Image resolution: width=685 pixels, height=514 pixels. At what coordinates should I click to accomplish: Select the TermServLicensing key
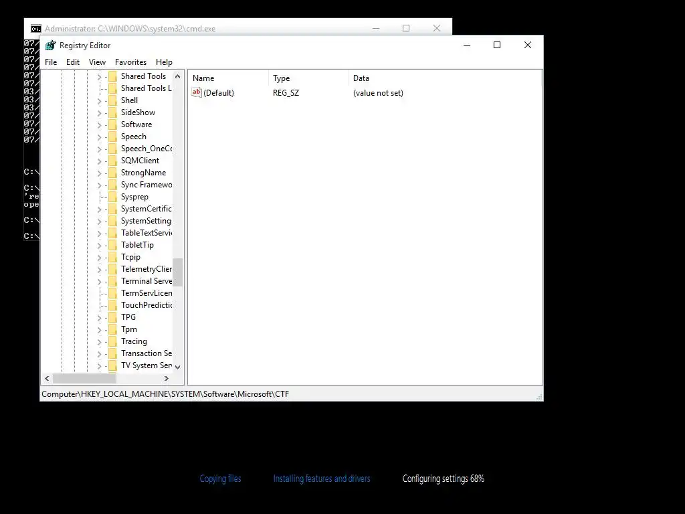click(146, 293)
